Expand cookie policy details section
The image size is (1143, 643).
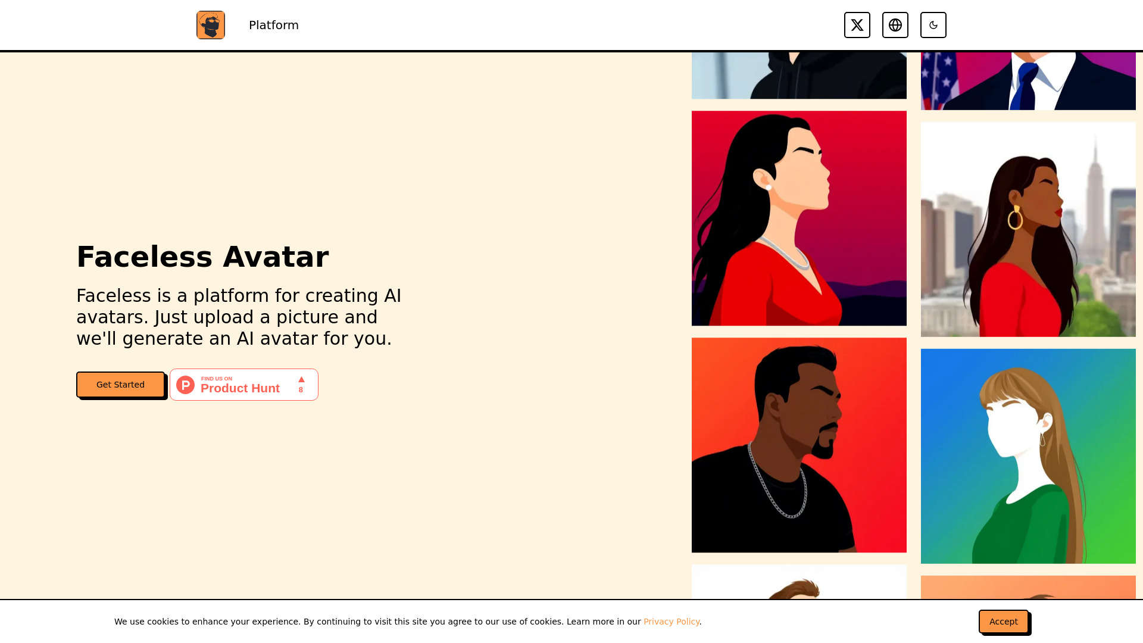tap(672, 621)
